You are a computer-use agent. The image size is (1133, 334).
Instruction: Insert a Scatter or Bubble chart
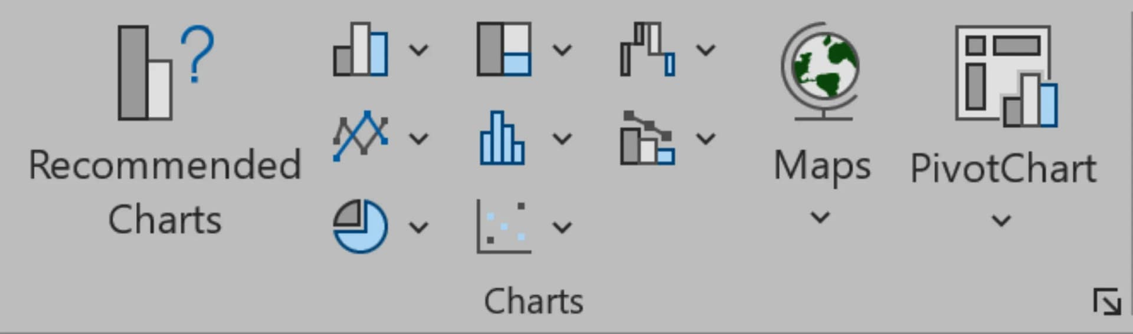pos(504,226)
